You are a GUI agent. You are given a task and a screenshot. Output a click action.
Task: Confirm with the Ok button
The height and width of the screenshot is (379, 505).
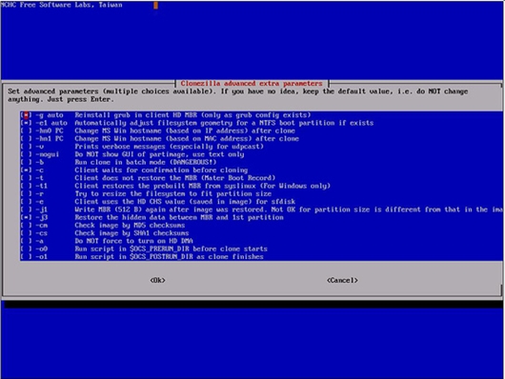pyautogui.click(x=158, y=280)
